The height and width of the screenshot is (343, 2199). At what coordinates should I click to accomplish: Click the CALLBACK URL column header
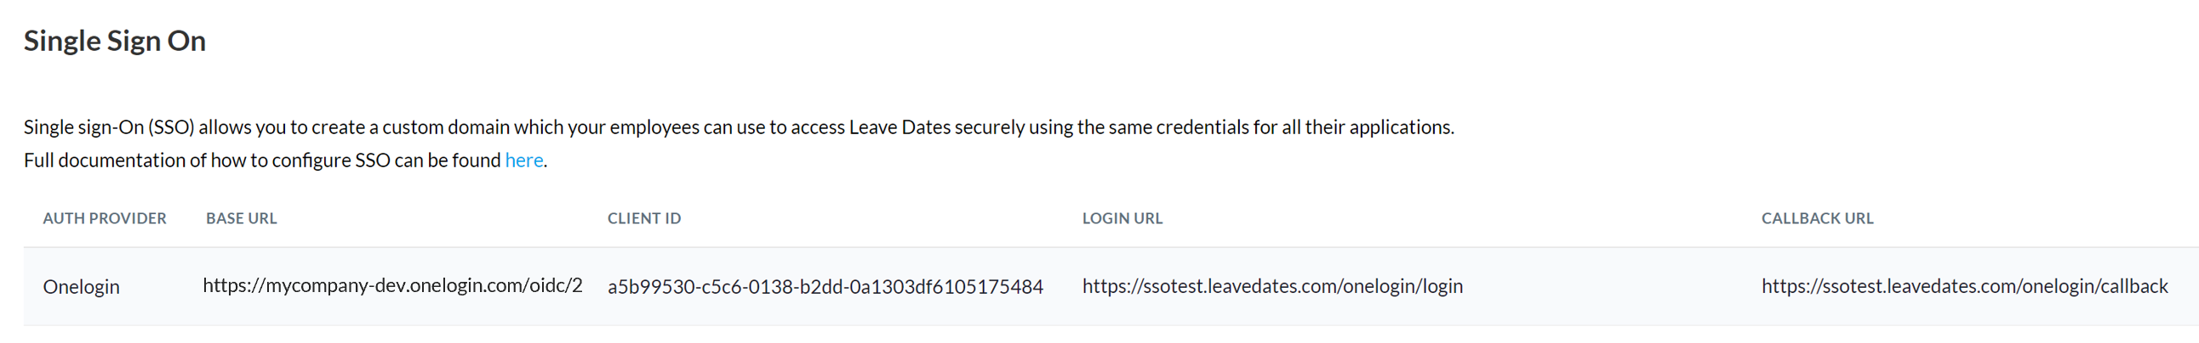click(x=1817, y=218)
